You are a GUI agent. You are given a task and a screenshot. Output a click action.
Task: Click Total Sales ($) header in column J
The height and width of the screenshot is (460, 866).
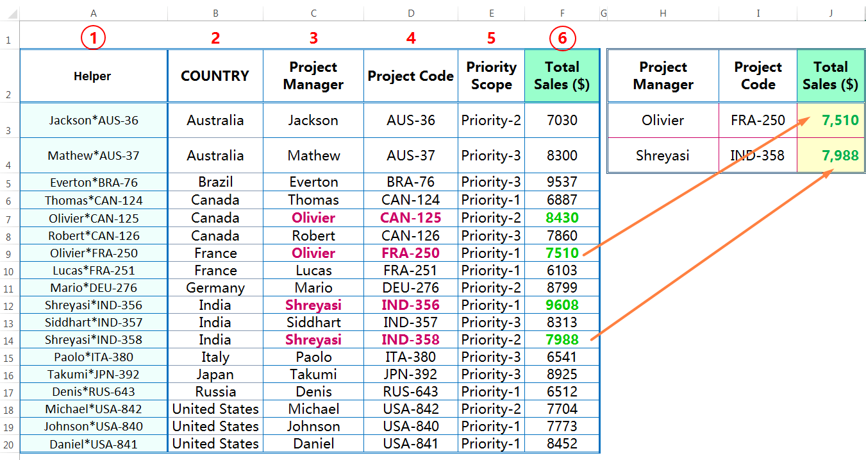[x=831, y=76]
